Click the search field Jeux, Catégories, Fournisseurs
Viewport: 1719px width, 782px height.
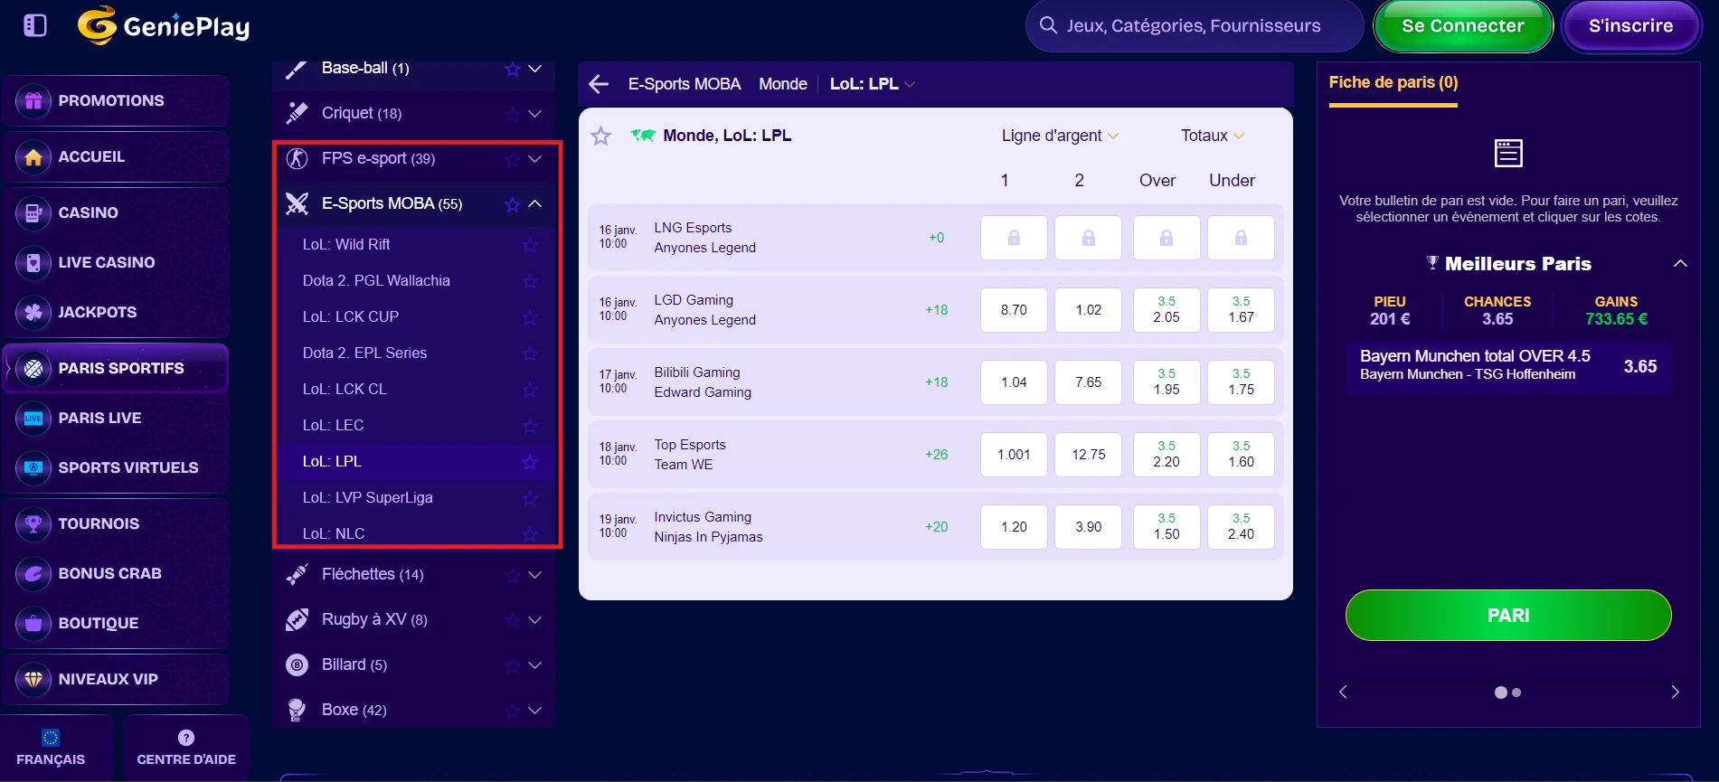click(1194, 25)
